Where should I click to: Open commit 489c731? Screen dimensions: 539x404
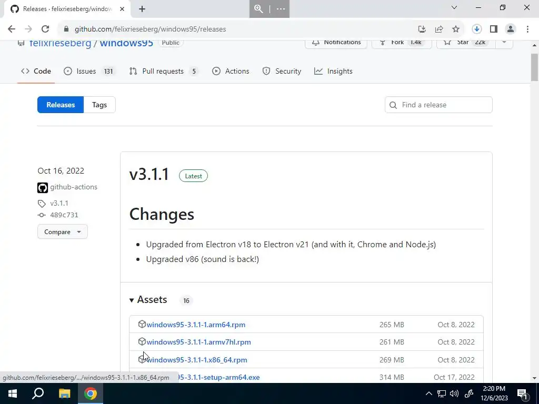64,215
